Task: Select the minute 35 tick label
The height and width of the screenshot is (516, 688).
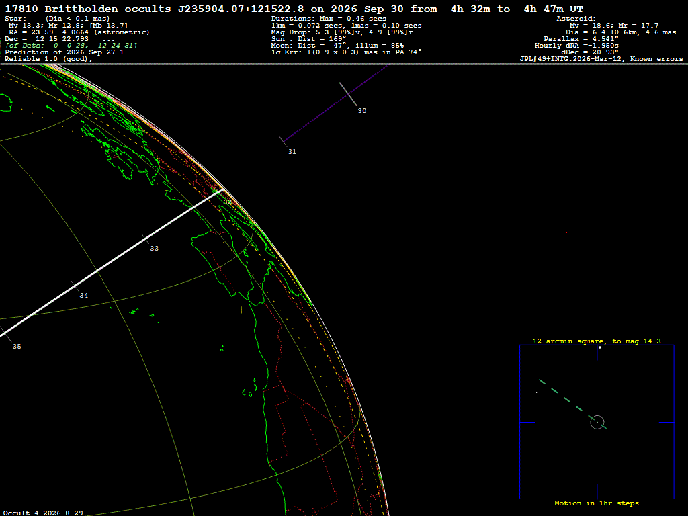Action: [17, 347]
